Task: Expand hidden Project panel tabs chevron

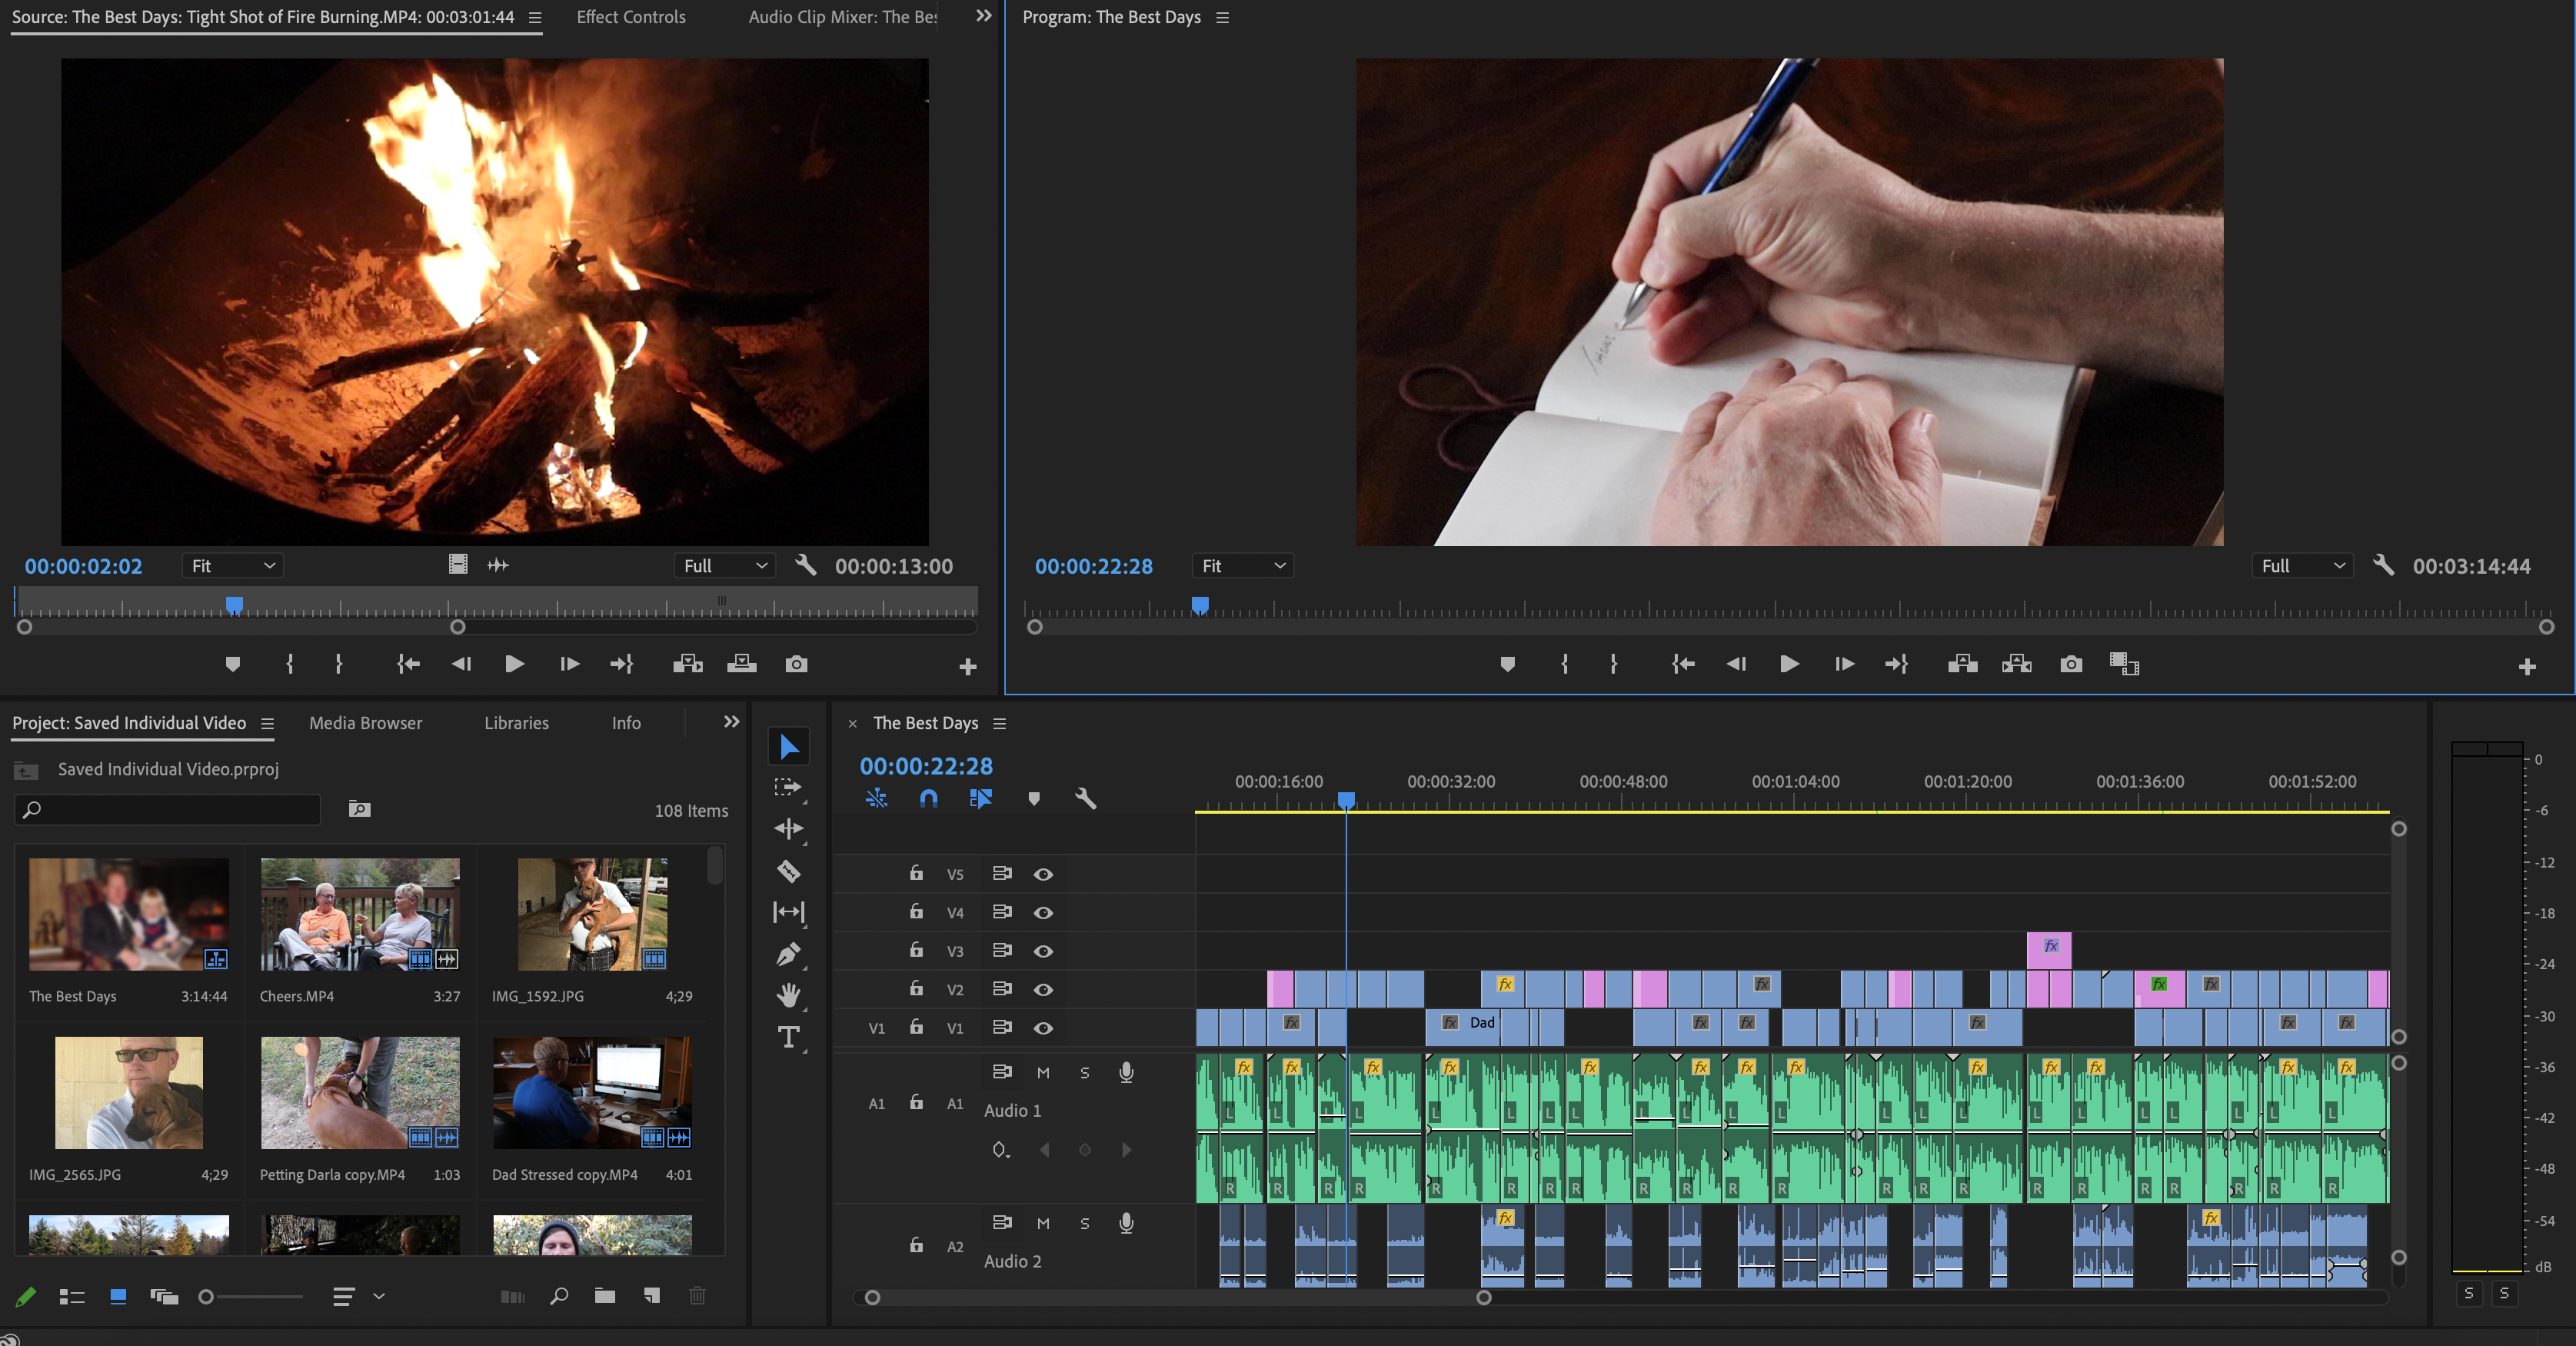Action: coord(731,722)
